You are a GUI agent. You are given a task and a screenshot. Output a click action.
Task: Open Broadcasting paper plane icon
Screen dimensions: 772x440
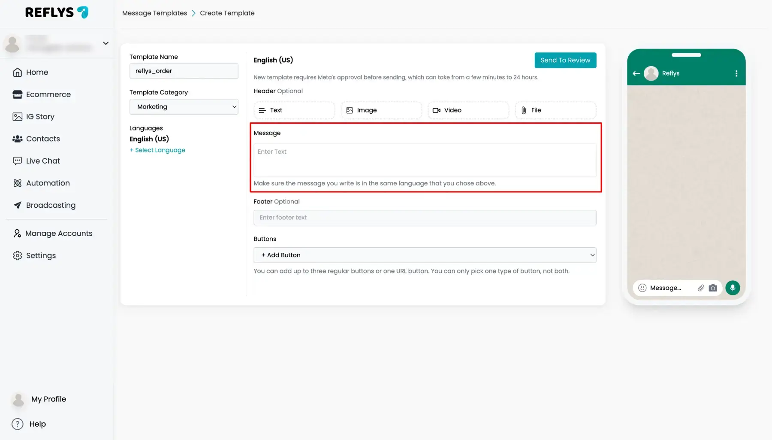pyautogui.click(x=17, y=205)
